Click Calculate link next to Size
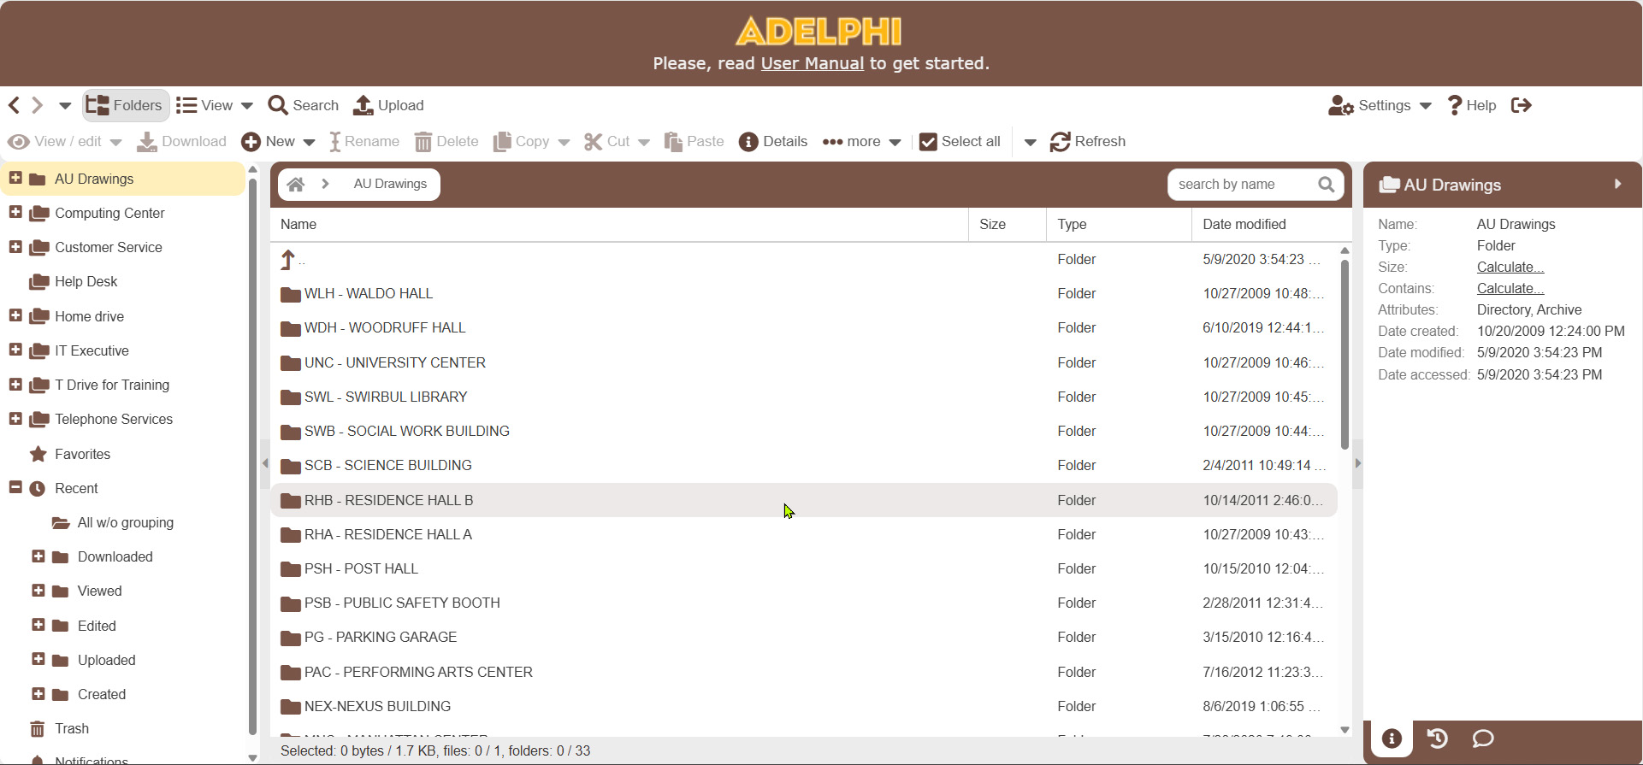 [1510, 267]
